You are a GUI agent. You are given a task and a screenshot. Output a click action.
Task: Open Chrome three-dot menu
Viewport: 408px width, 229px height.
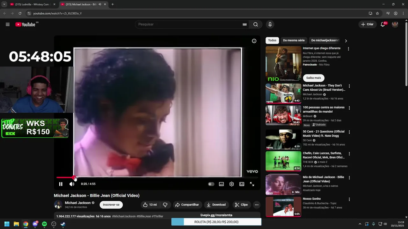[403, 13]
